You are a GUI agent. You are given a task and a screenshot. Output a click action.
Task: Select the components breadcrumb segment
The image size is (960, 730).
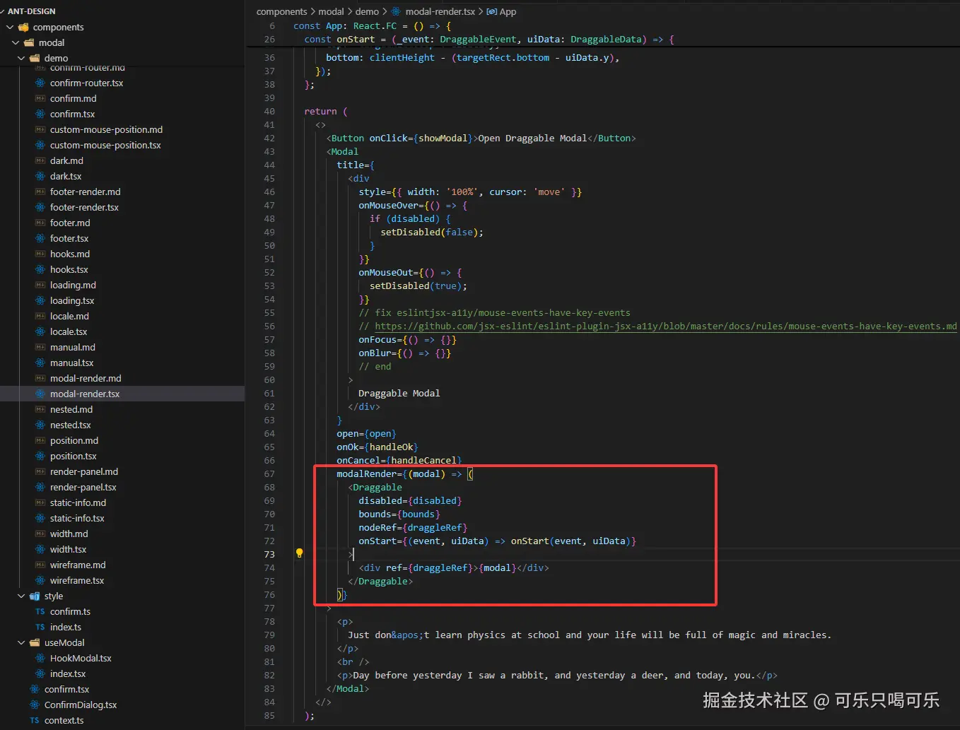tap(281, 11)
